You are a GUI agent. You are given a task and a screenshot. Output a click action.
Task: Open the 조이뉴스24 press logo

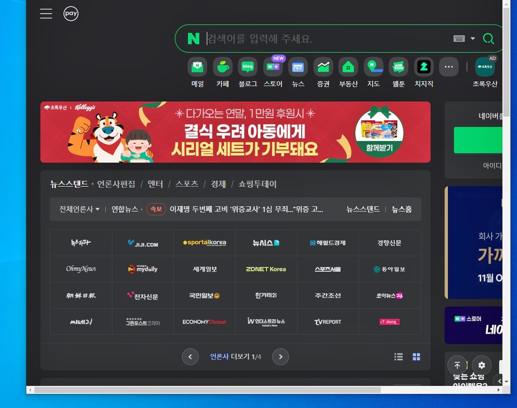click(x=390, y=296)
